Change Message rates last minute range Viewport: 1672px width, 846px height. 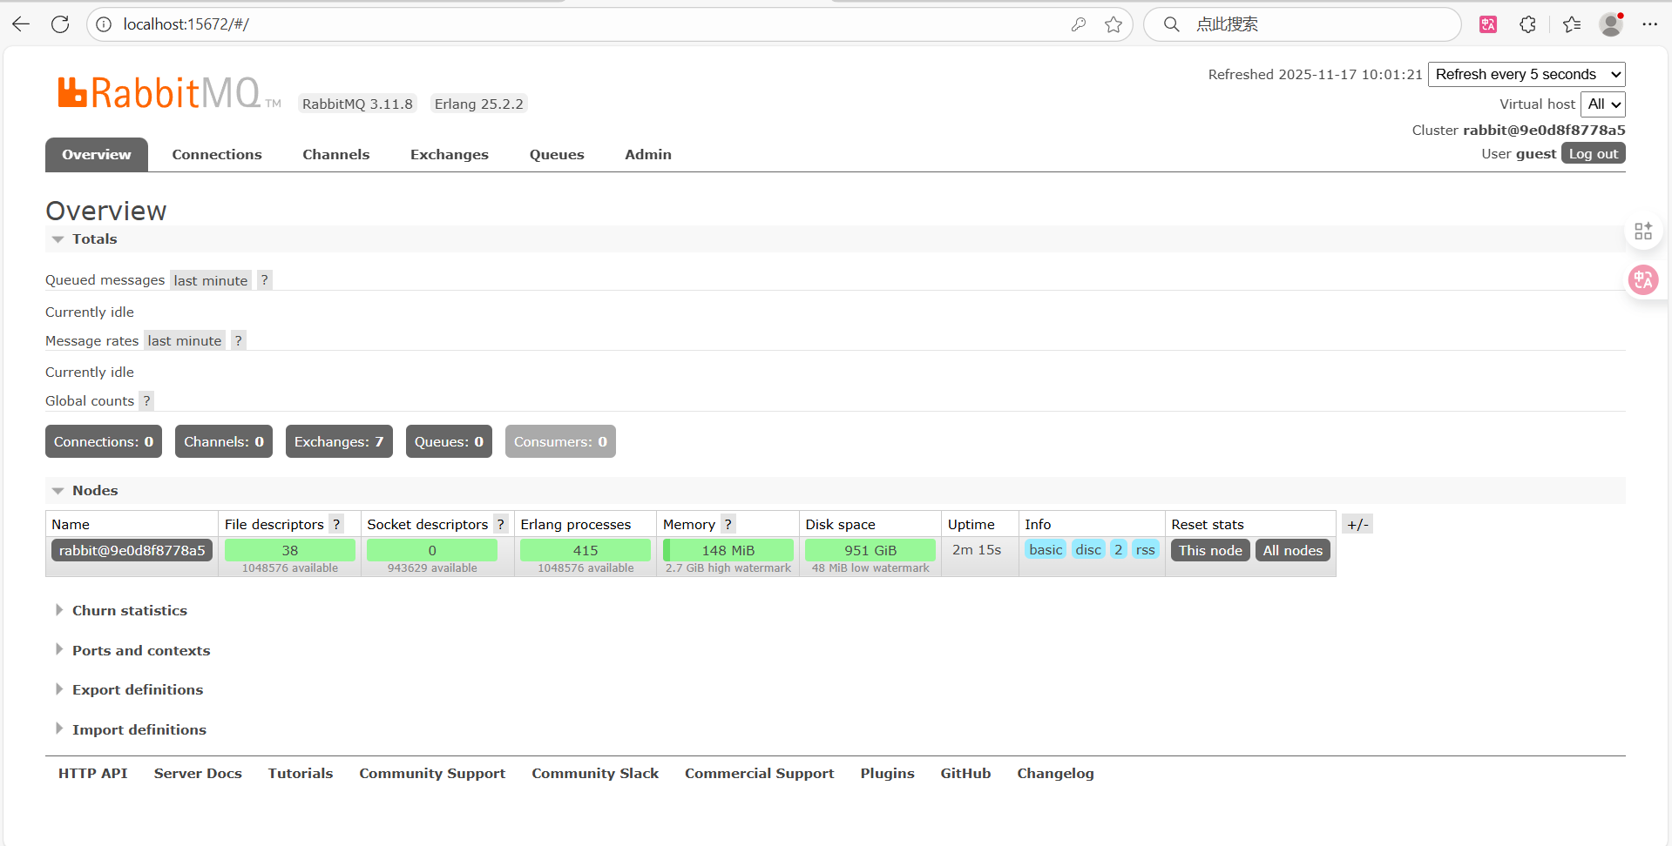coord(185,340)
